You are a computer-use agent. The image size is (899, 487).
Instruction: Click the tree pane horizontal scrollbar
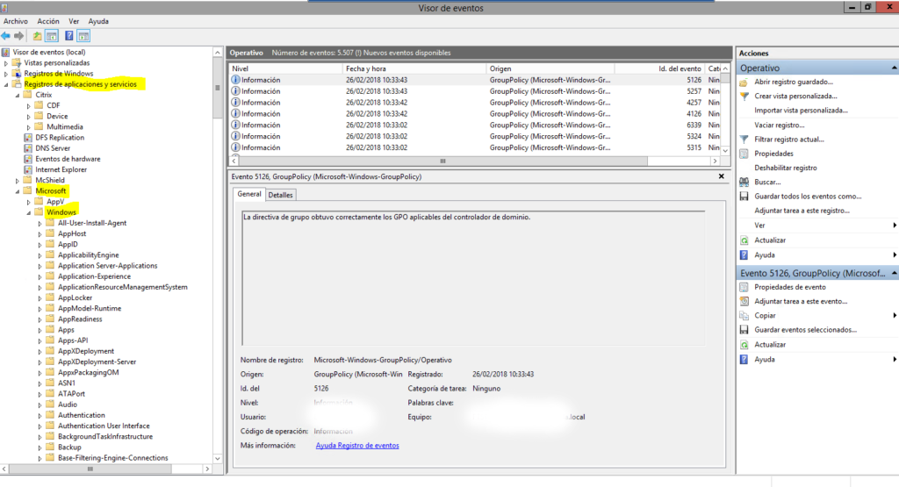pyautogui.click(x=90, y=469)
